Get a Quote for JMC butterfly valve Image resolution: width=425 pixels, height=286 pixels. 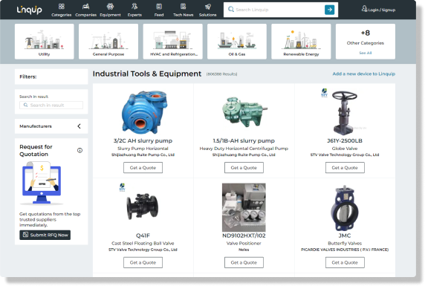pyautogui.click(x=345, y=262)
